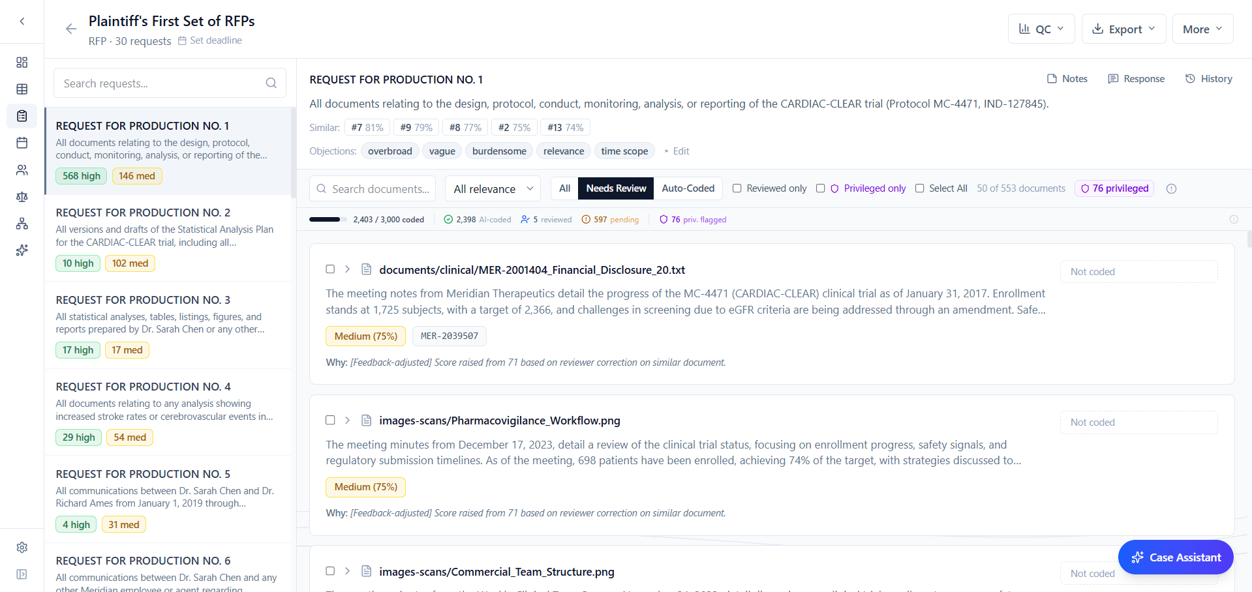Open the legal scales panel in sidebar
The width and height of the screenshot is (1252, 592).
click(22, 196)
